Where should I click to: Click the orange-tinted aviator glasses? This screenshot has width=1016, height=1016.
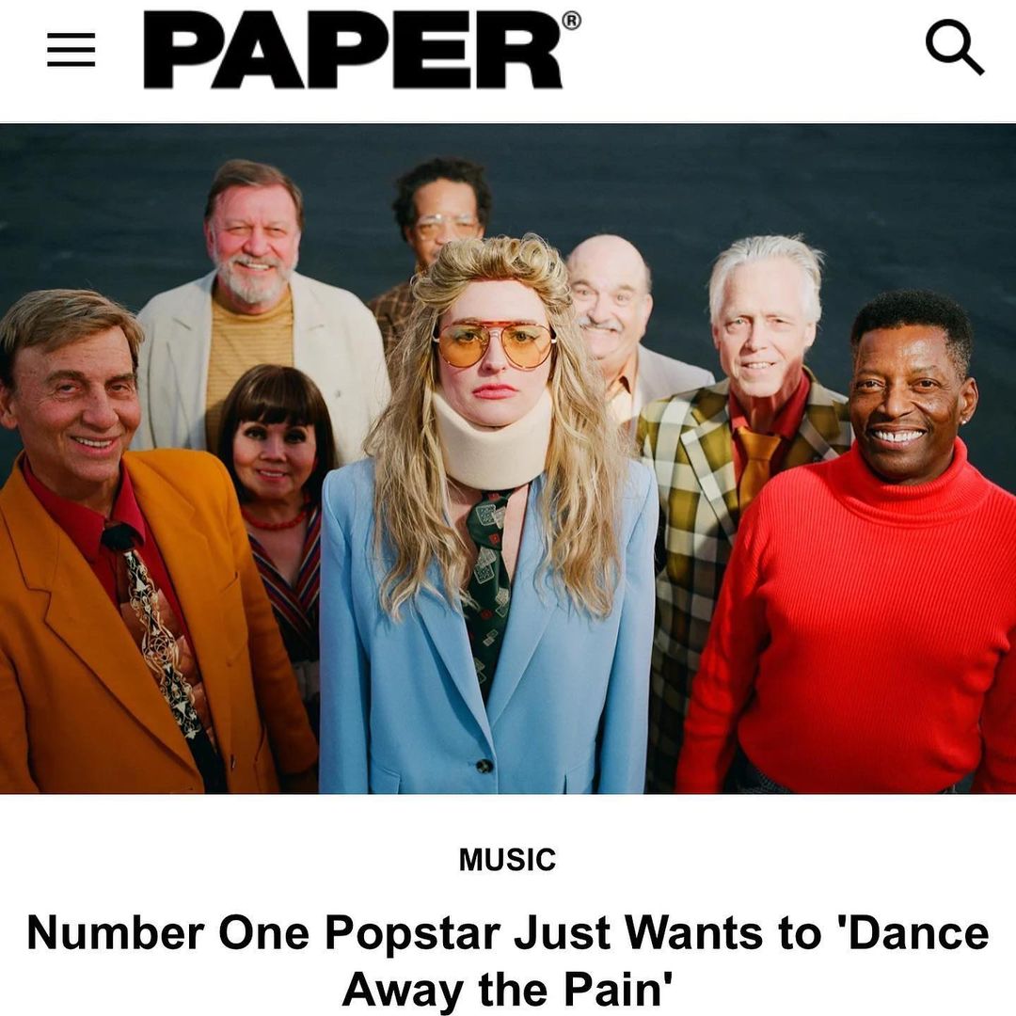(x=495, y=344)
